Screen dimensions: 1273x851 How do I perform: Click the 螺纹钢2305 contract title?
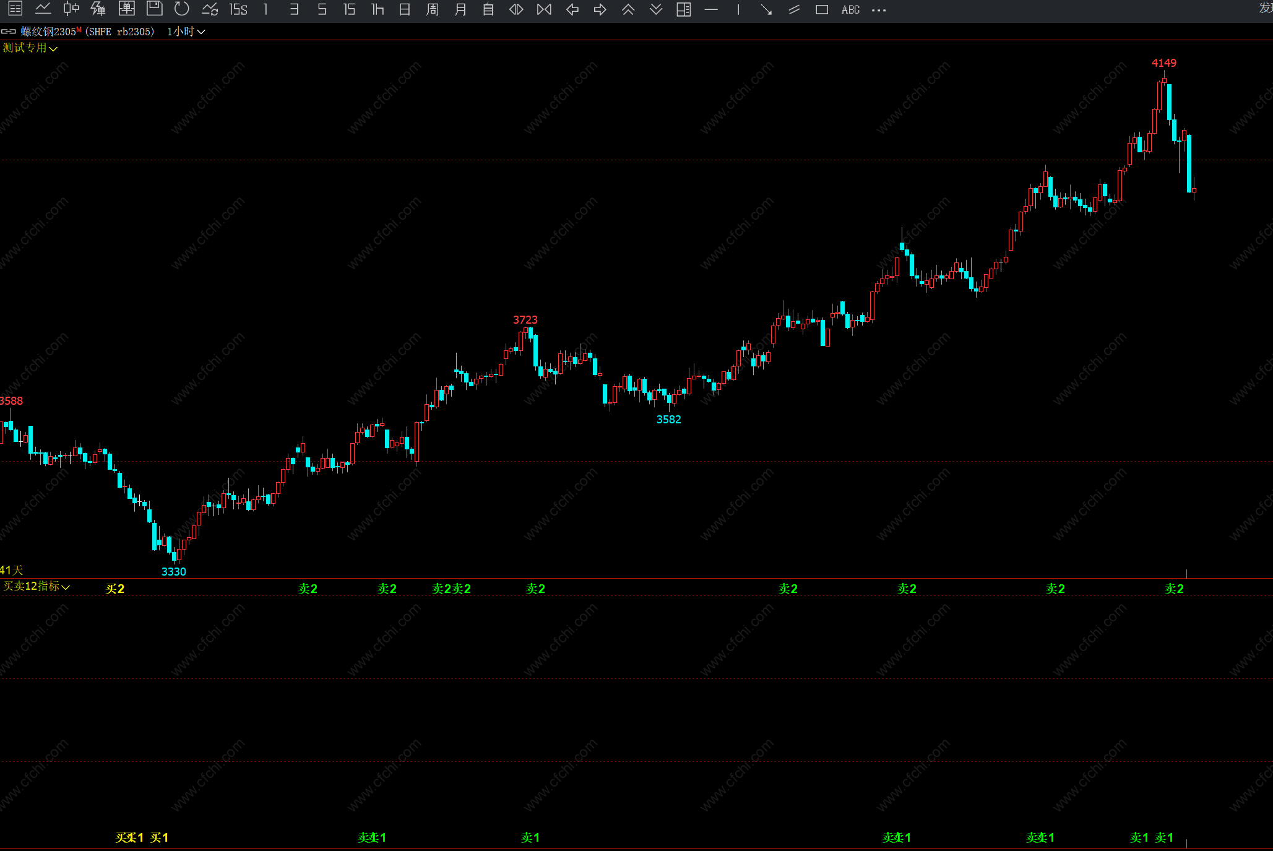pos(50,32)
